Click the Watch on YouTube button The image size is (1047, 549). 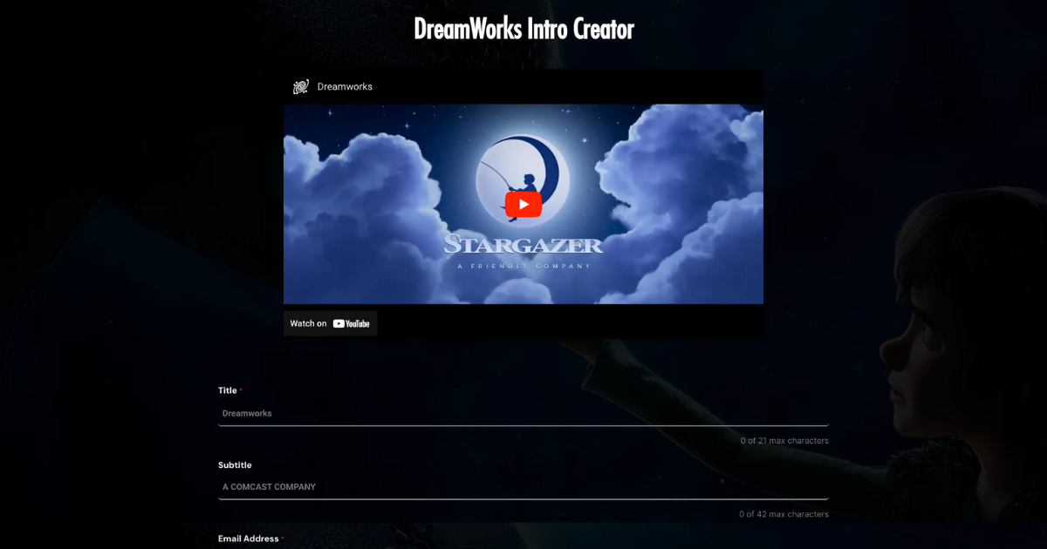coord(330,323)
